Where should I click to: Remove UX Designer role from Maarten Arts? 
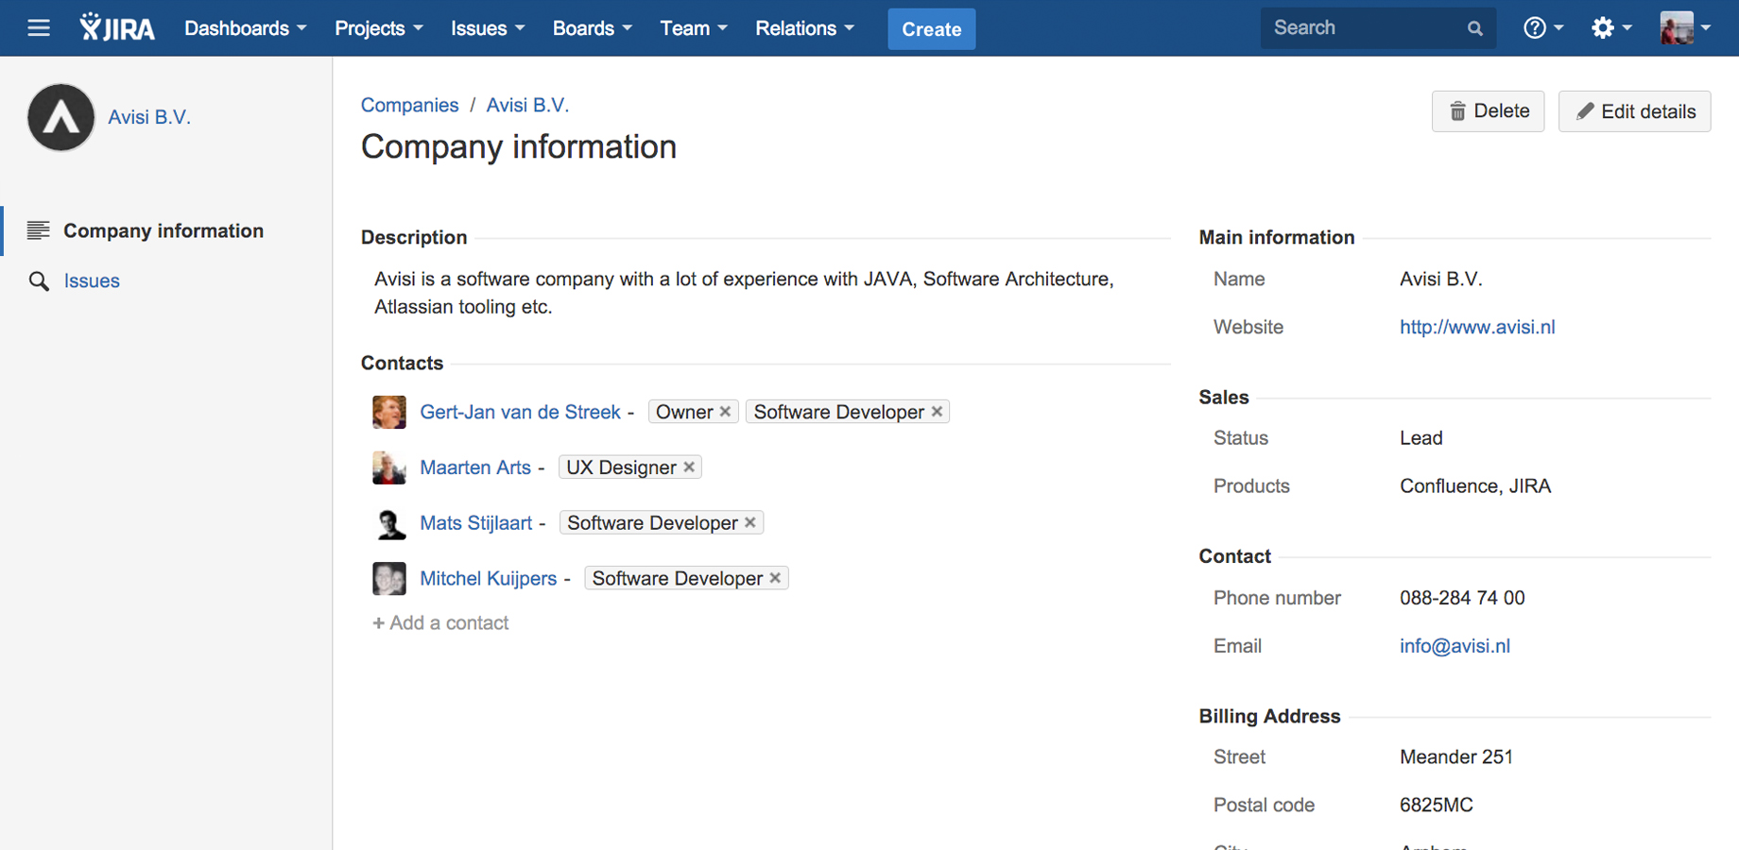click(x=689, y=467)
